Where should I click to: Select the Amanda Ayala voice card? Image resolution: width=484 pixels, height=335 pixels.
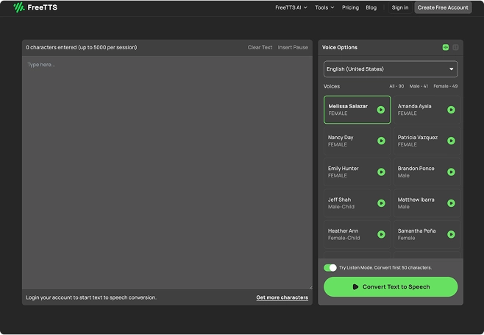[x=427, y=110]
